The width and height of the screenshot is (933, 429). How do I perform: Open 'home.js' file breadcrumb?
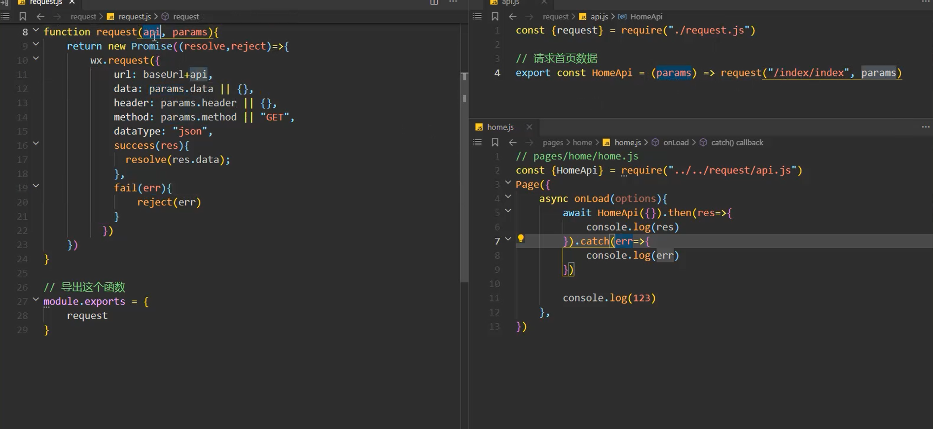coord(628,143)
